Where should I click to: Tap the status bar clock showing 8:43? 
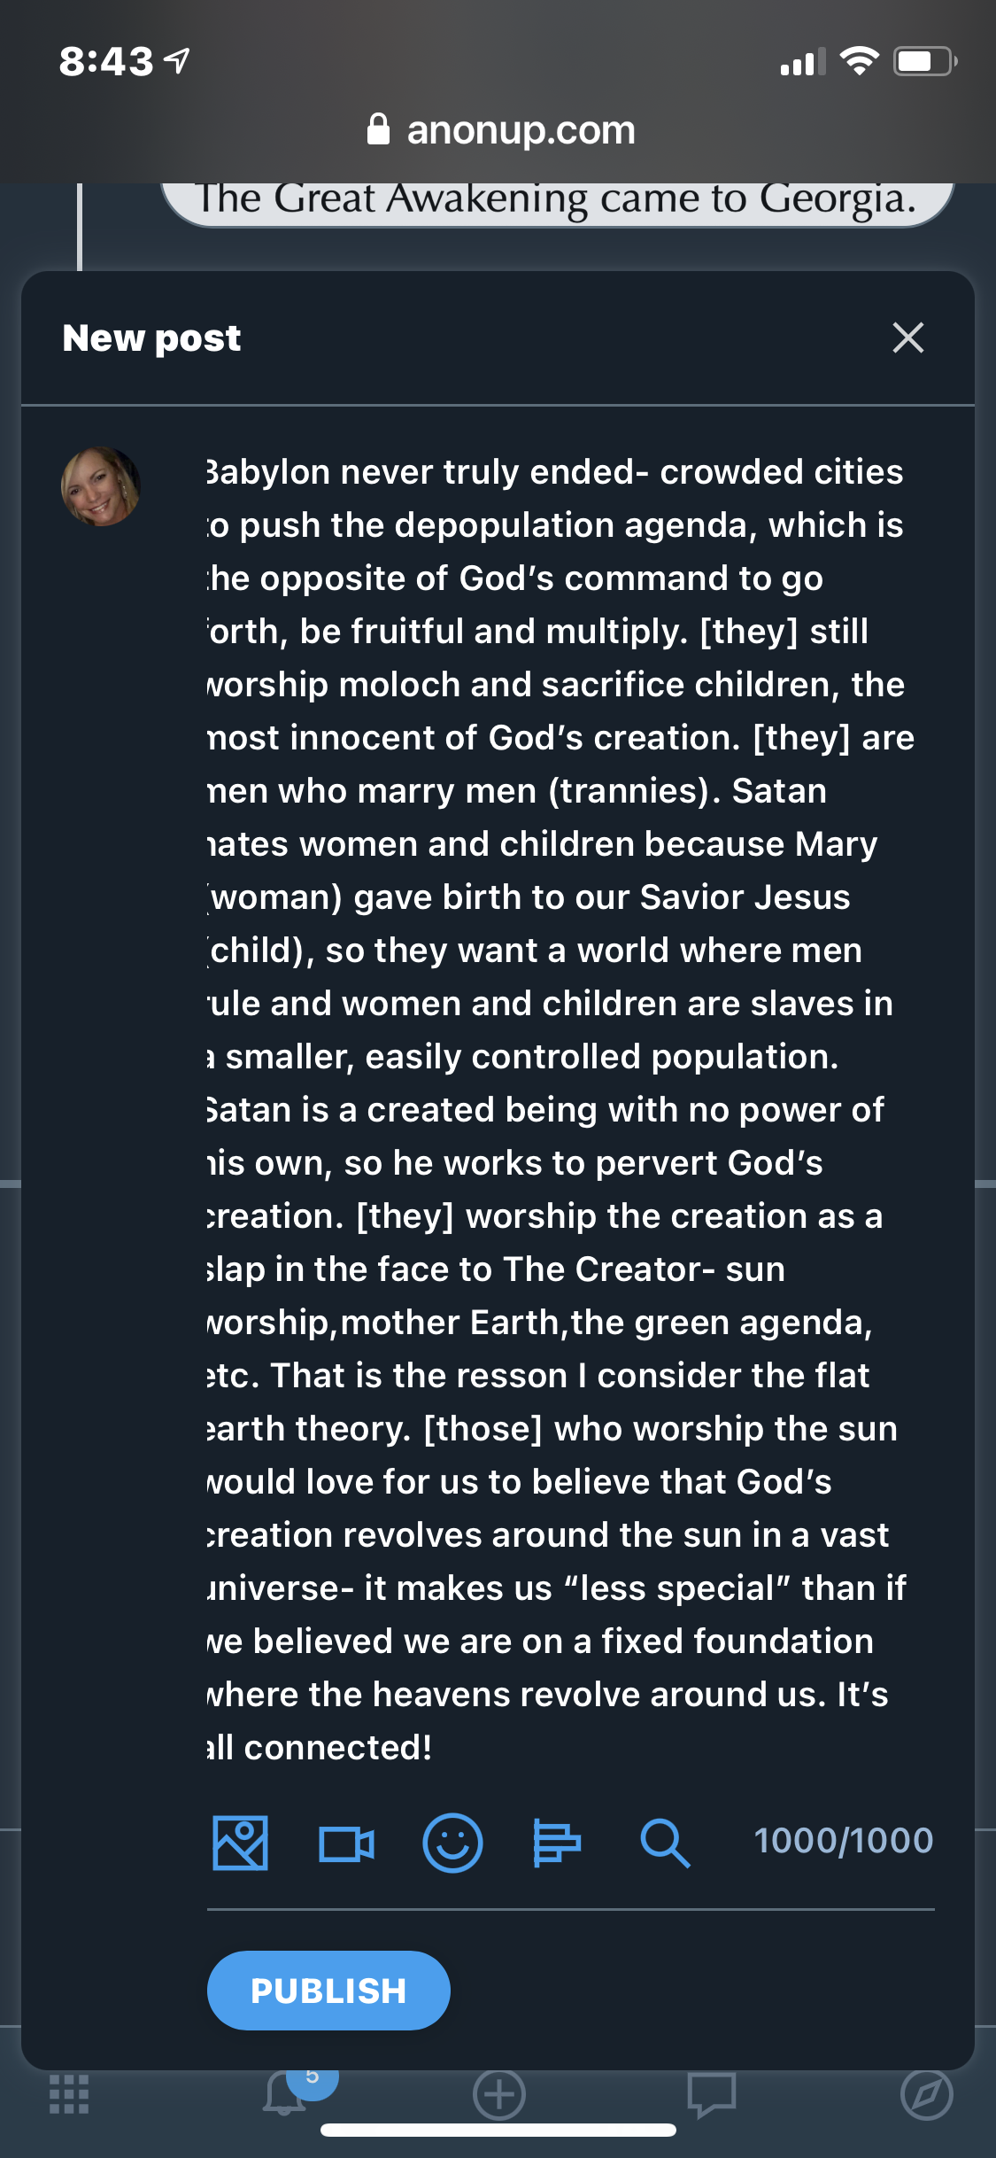(106, 61)
